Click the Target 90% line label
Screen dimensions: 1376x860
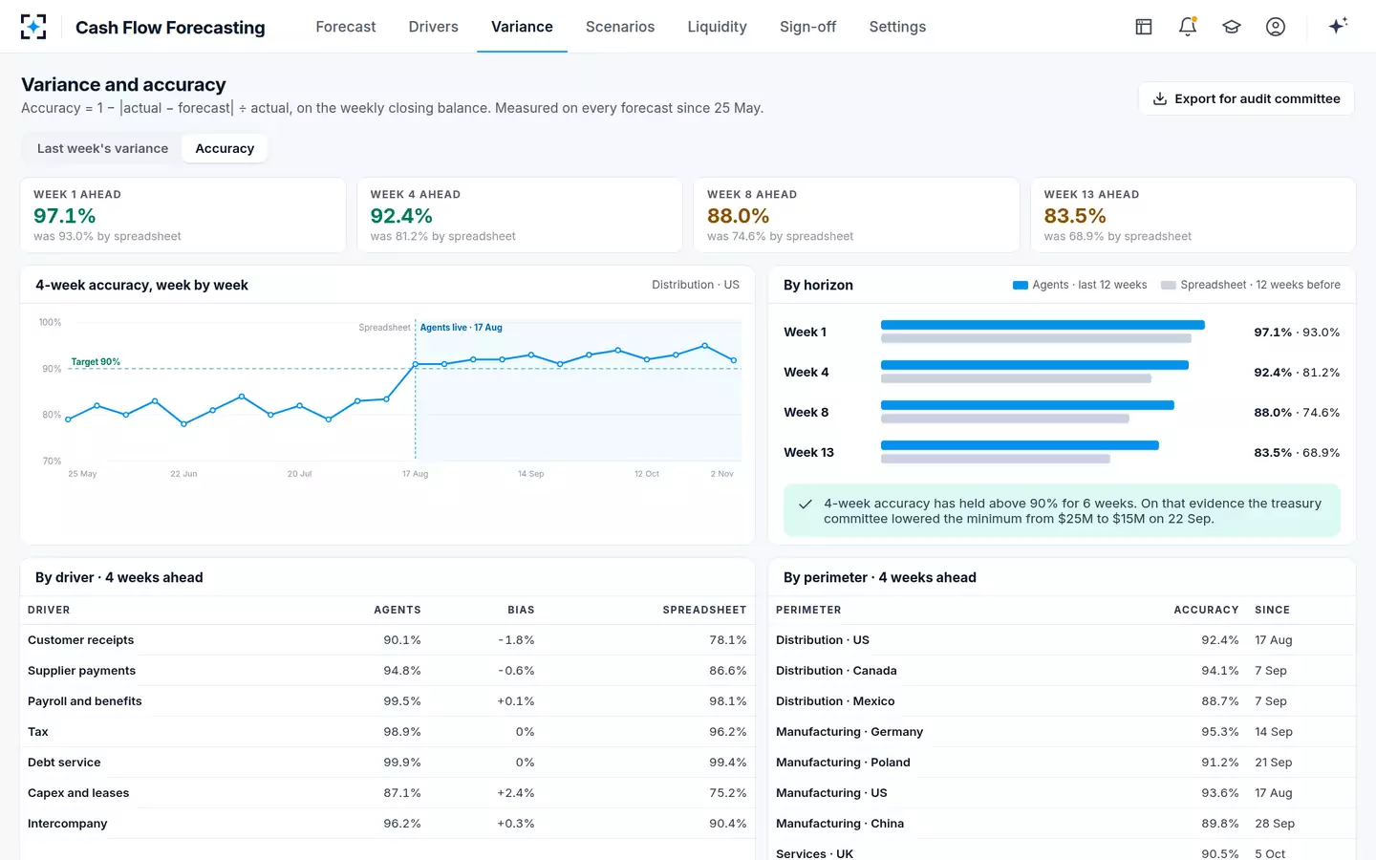pos(96,362)
